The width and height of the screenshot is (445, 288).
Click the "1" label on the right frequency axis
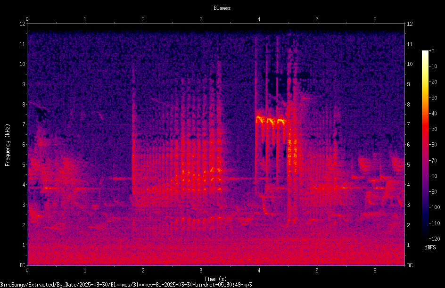408,245
